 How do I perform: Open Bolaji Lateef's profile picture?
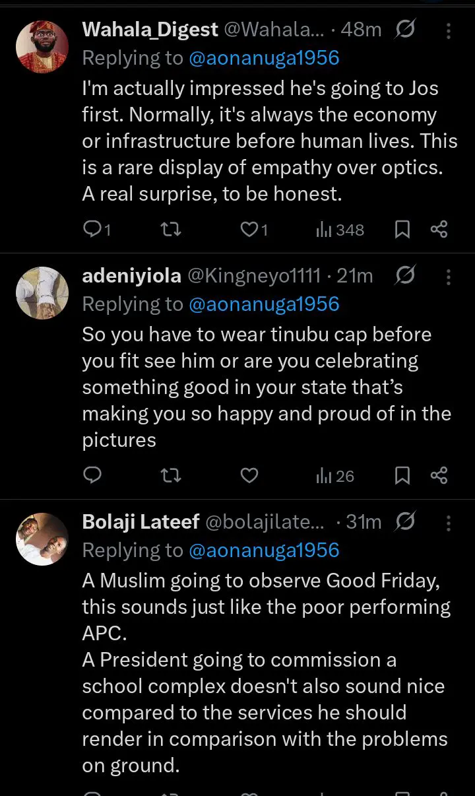click(42, 539)
